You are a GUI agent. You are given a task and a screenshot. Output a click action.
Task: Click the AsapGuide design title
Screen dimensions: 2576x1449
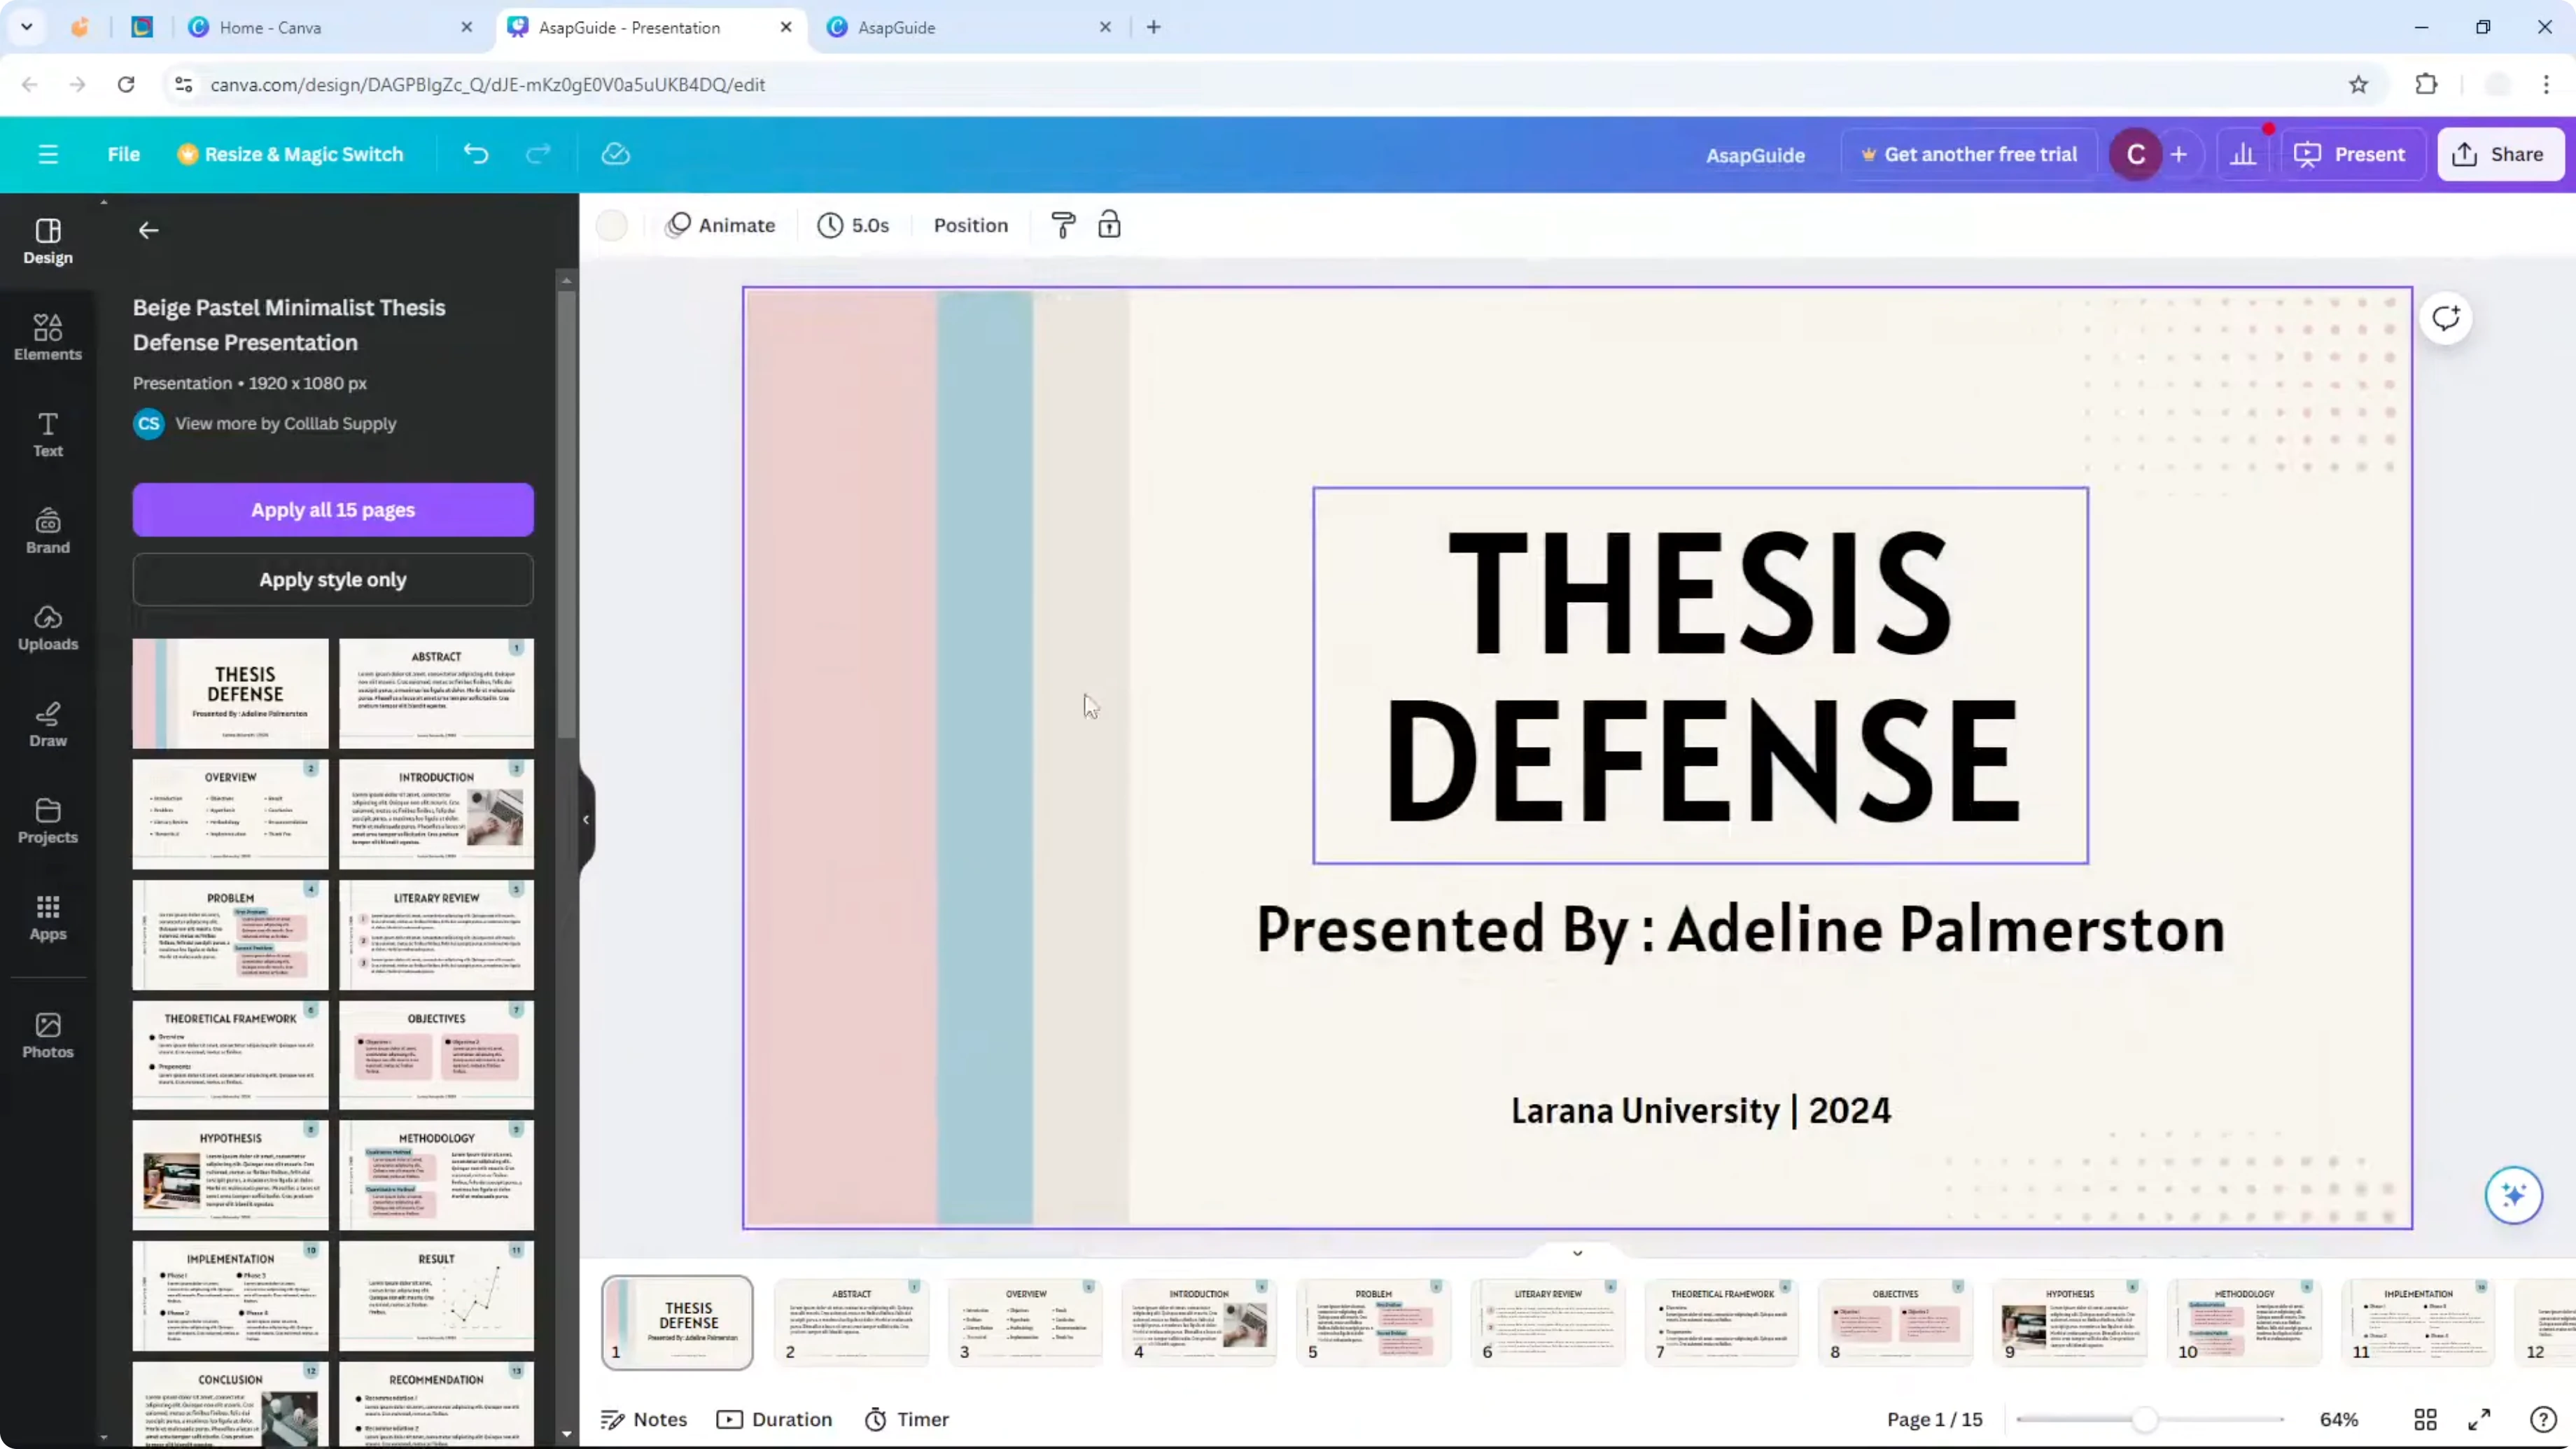[x=1755, y=155]
